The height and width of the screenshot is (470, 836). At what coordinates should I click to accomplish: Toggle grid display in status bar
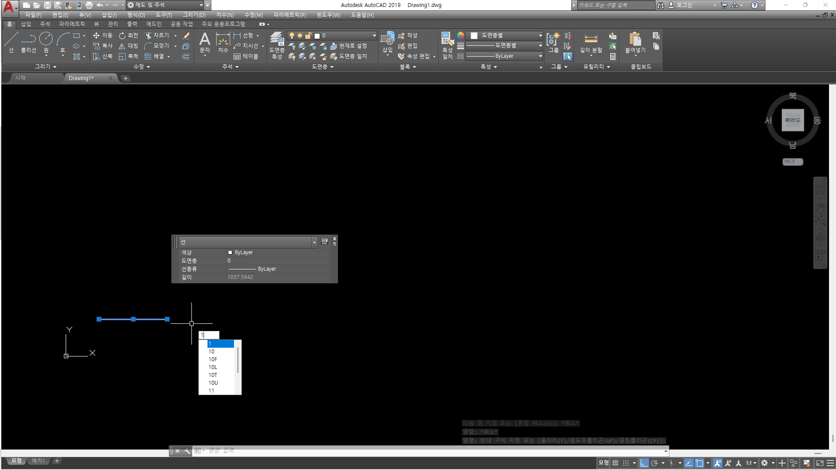coord(615,463)
